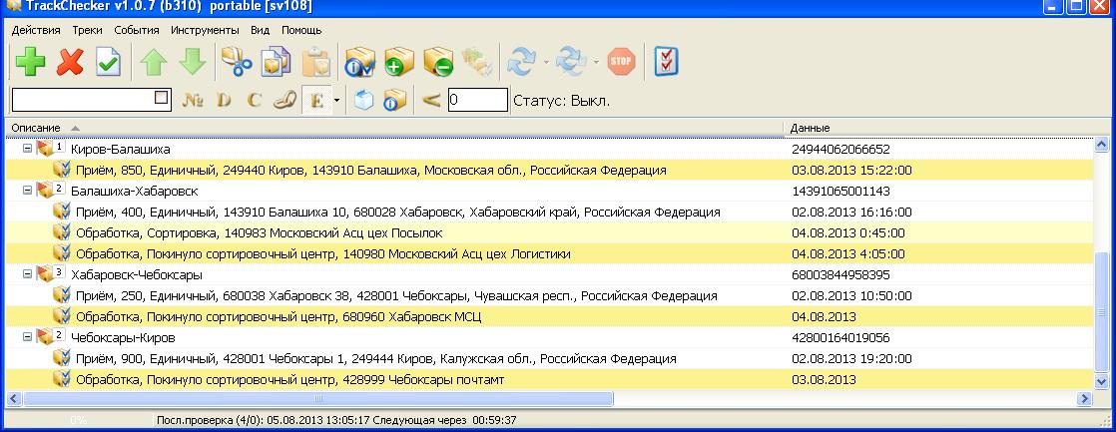Click the green plus add track icon
Image resolution: width=1116 pixels, height=432 pixels.
click(30, 63)
